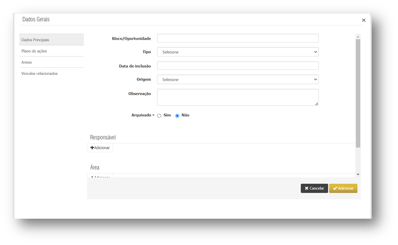398x245 pixels.
Task: Open the Vínculos relacionados tab
Action: coord(51,73)
